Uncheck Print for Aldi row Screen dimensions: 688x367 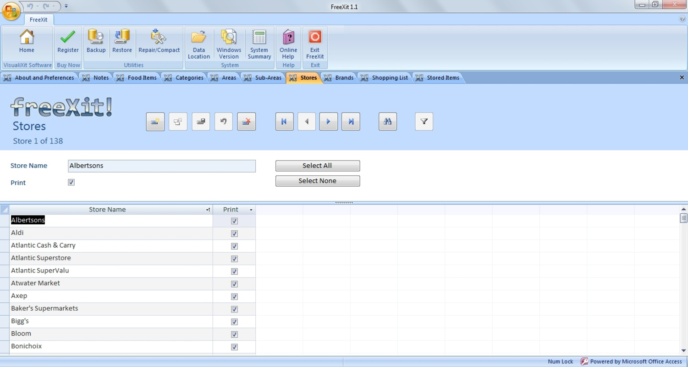[x=234, y=234]
